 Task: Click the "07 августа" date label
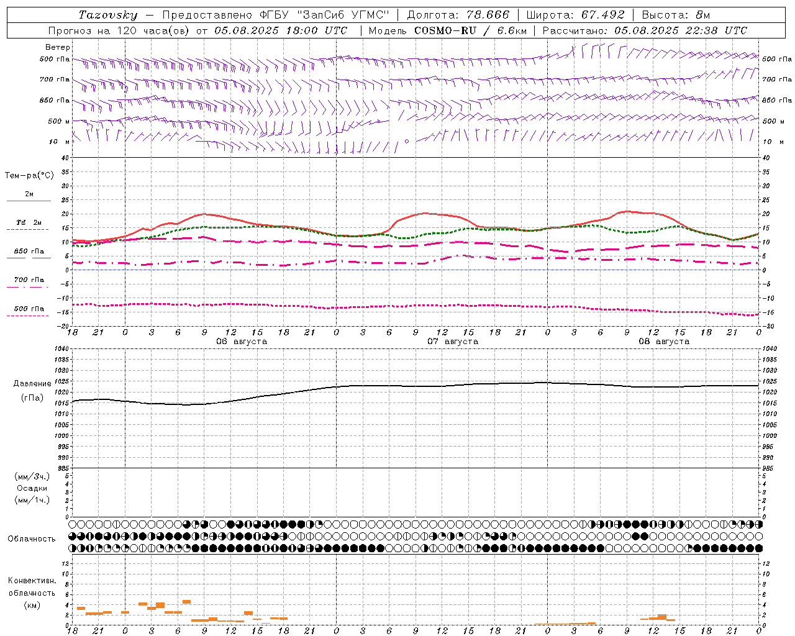coord(453,342)
